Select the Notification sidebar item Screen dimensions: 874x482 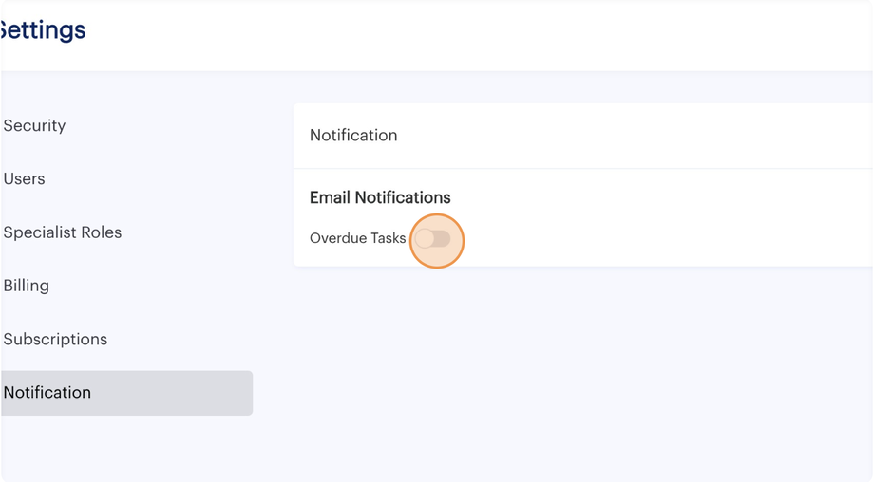tap(47, 392)
